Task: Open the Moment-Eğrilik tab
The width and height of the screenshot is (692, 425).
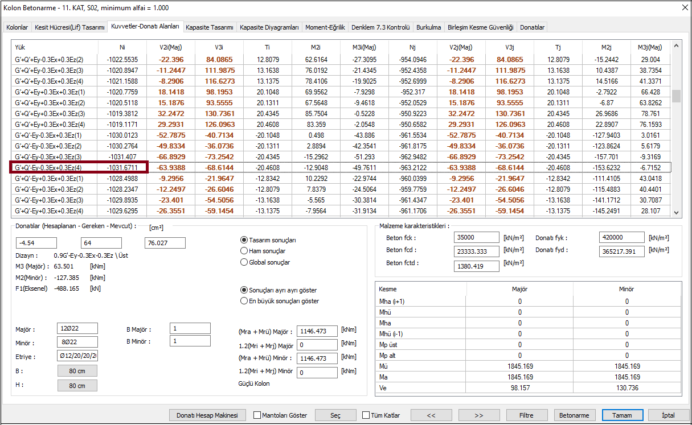Action: [x=325, y=27]
